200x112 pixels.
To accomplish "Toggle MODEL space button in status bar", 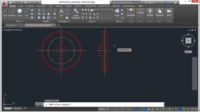I will click(x=102, y=109).
